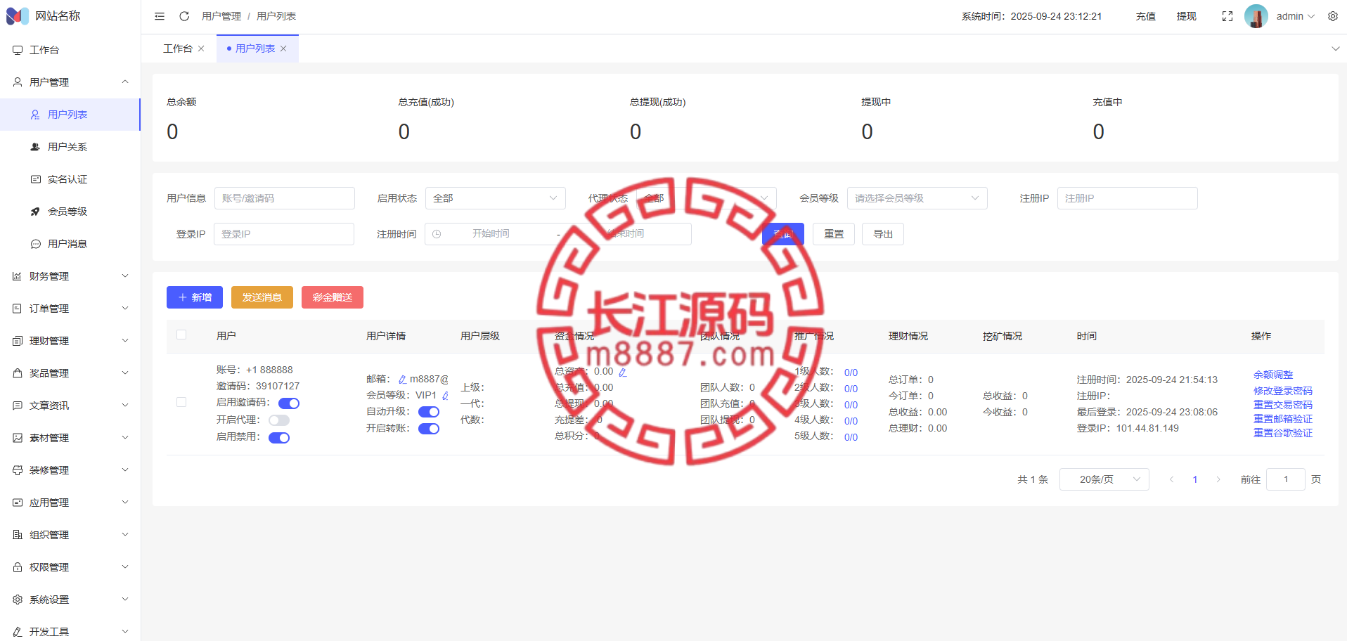
Task: Click the 理财管理 icon in sidebar
Action: point(18,341)
